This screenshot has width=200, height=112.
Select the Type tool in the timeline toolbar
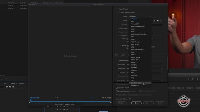48,107
